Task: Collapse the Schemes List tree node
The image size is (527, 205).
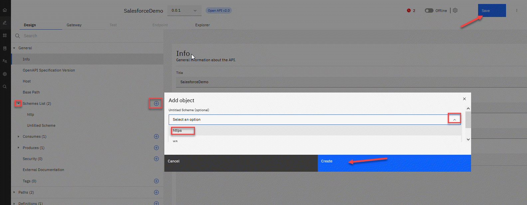Action: point(18,103)
